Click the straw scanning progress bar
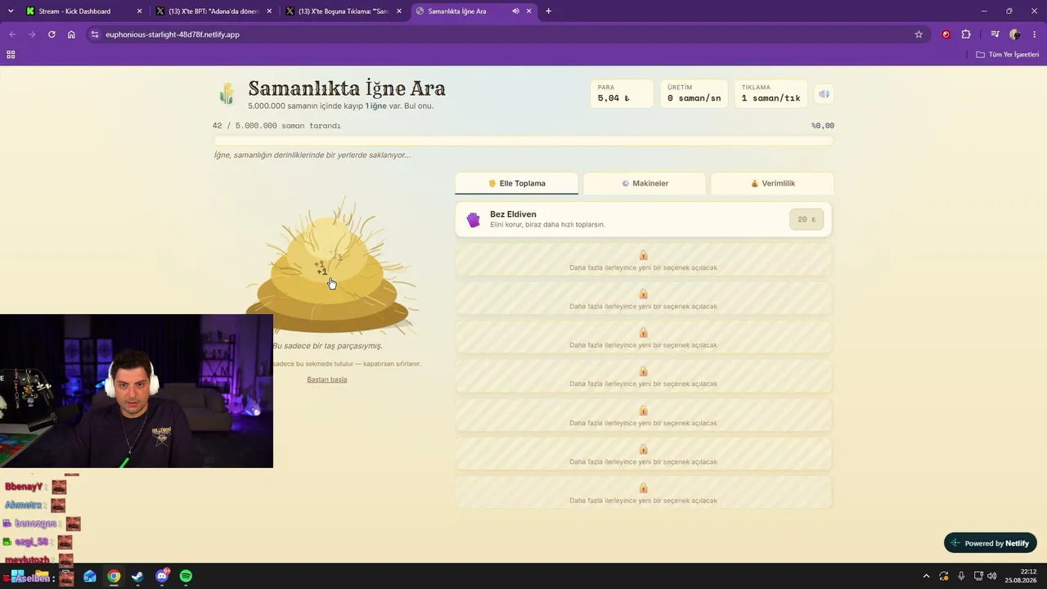This screenshot has width=1047, height=589. click(x=523, y=141)
